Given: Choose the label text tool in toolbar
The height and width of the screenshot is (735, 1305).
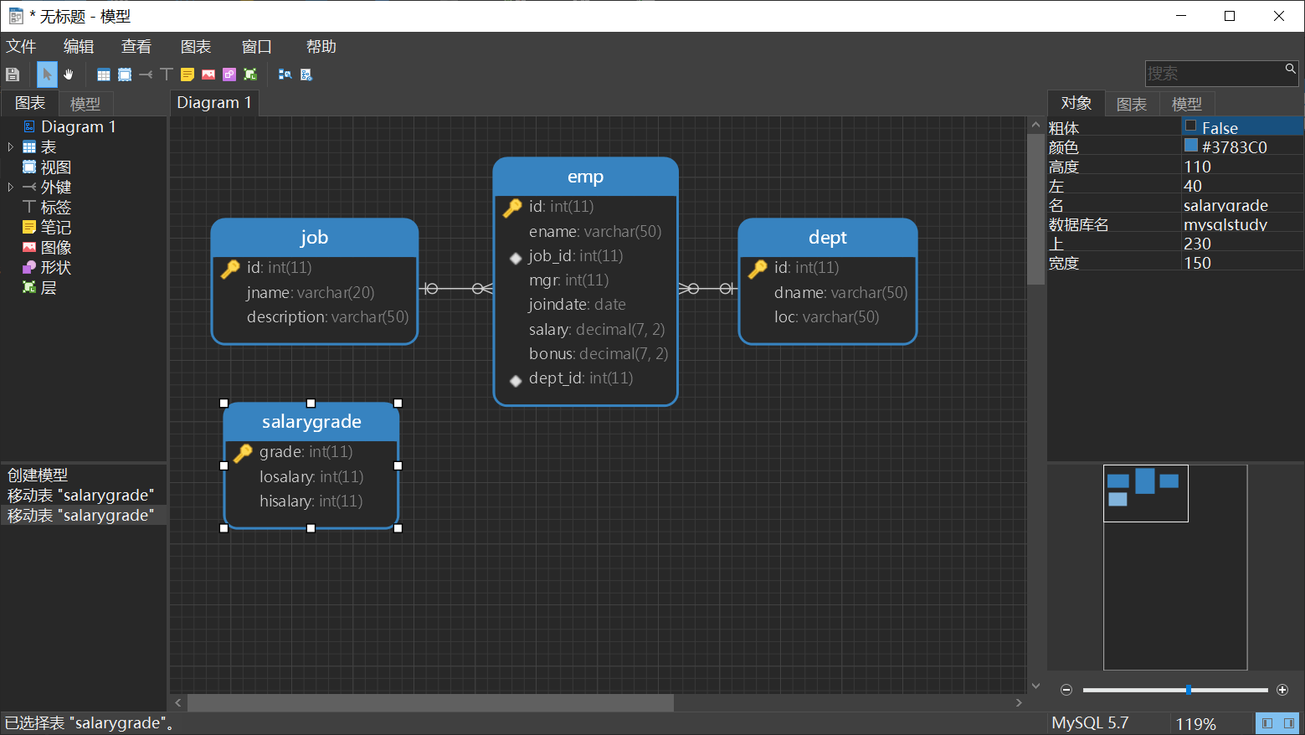Looking at the screenshot, I should [167, 75].
